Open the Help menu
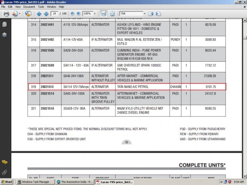 pyautogui.click(x=61, y=7)
